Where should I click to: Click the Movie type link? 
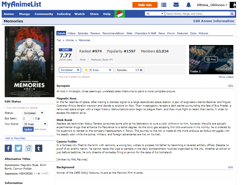[83, 60]
